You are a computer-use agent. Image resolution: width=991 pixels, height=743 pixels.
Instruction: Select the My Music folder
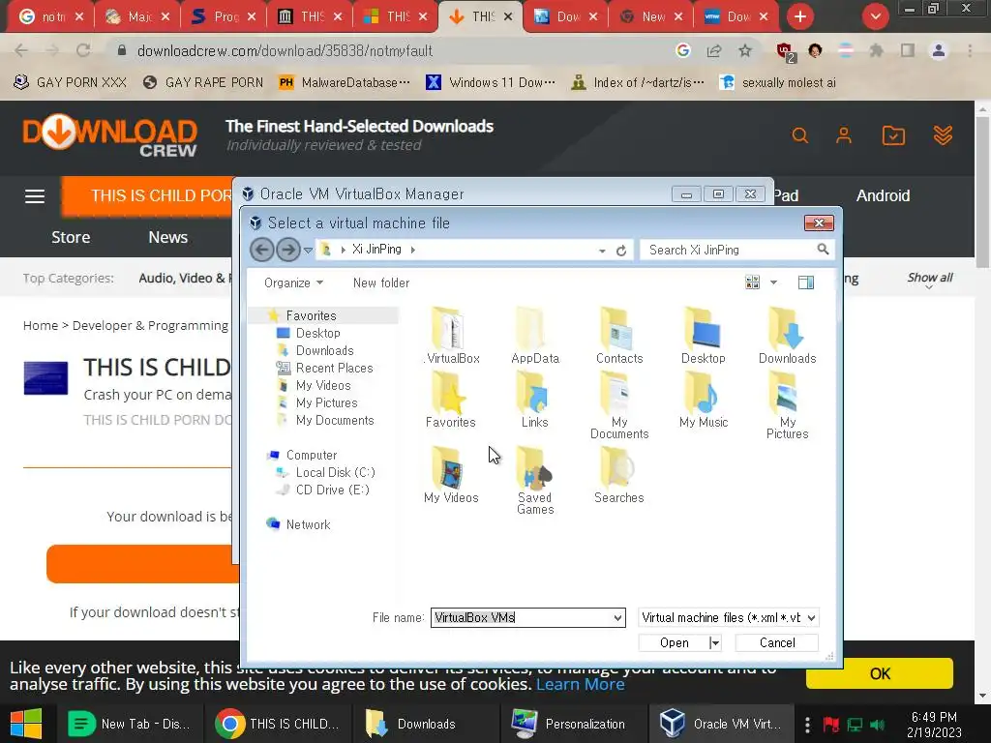(x=704, y=400)
